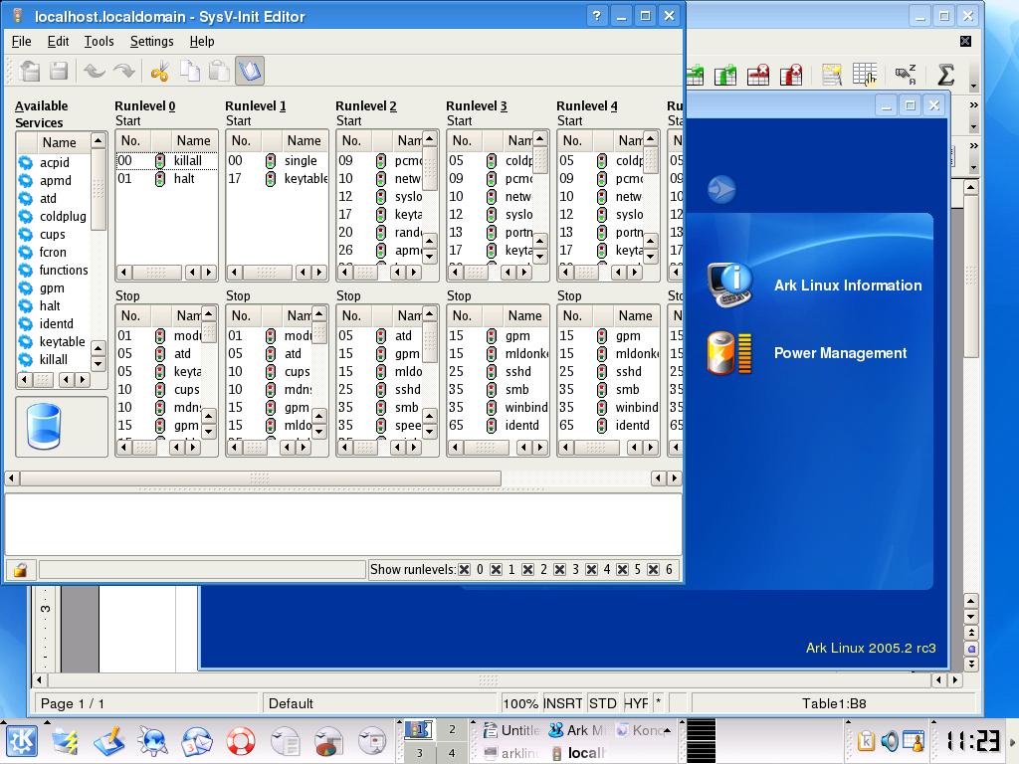Uncheck Show runlevels checkbox 0
Image resolution: width=1019 pixels, height=764 pixels.
click(464, 570)
